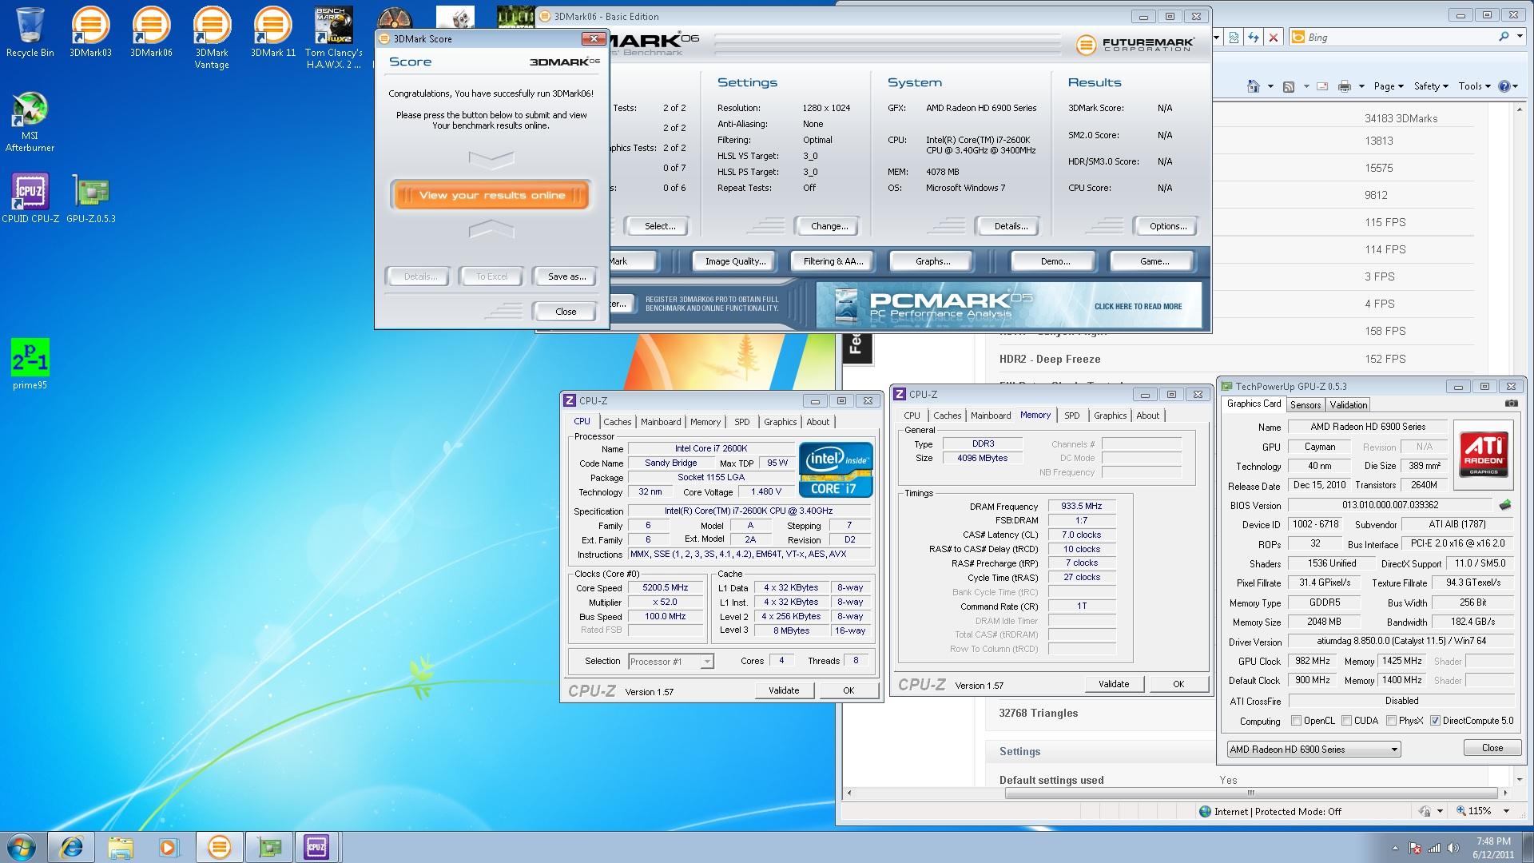Click the BIOS save chip icon in GPU-Z
This screenshot has height=863, width=1534.
1505,505
